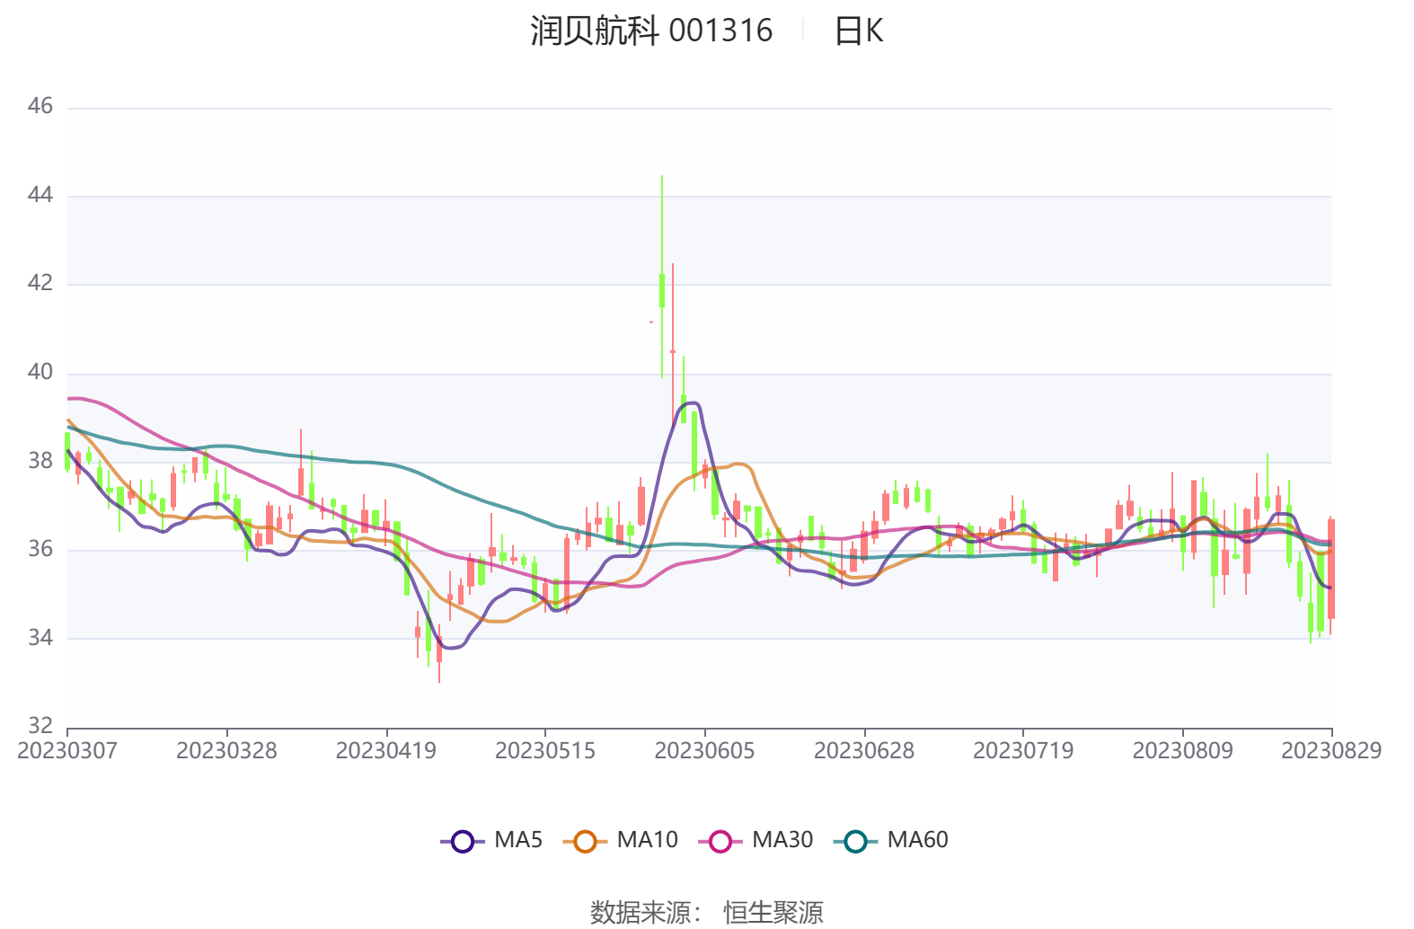The image size is (1414, 929).
Task: Click the 20230829 final date label
Action: pyautogui.click(x=1330, y=751)
